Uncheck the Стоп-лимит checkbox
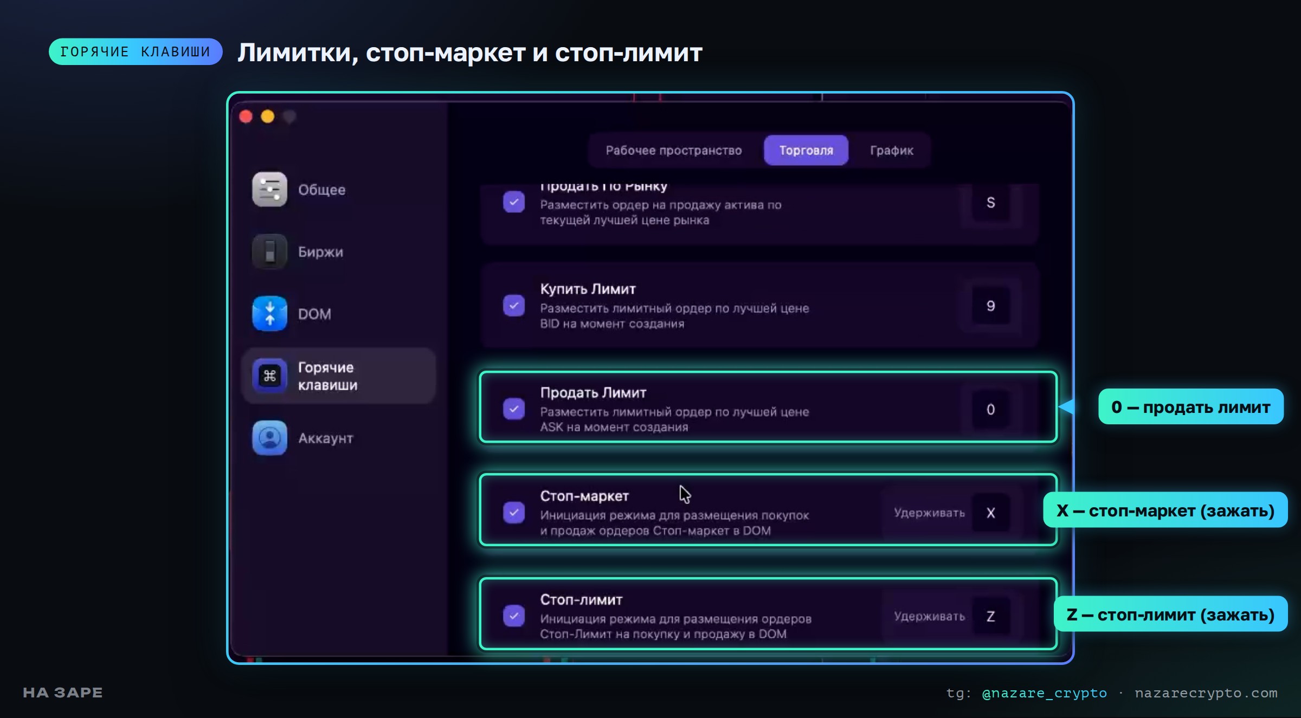This screenshot has height=718, width=1301. tap(514, 616)
